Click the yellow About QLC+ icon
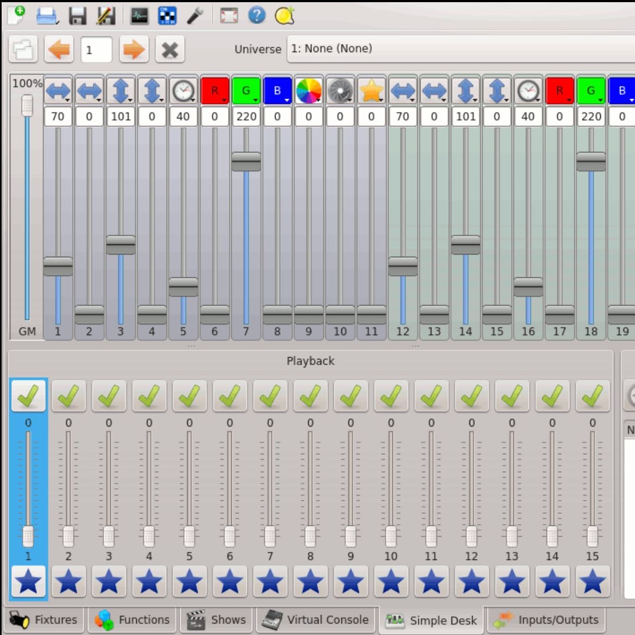This screenshot has height=635, width=635. coord(284,16)
